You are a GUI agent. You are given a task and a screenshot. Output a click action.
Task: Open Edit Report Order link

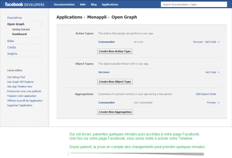[x=206, y=94]
